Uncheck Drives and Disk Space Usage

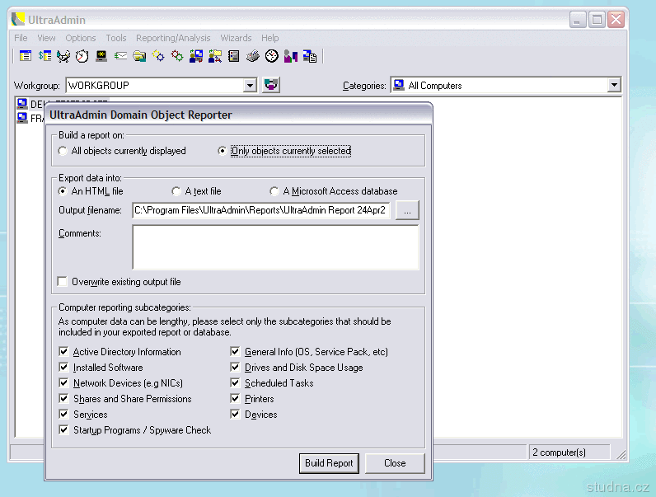click(x=236, y=368)
